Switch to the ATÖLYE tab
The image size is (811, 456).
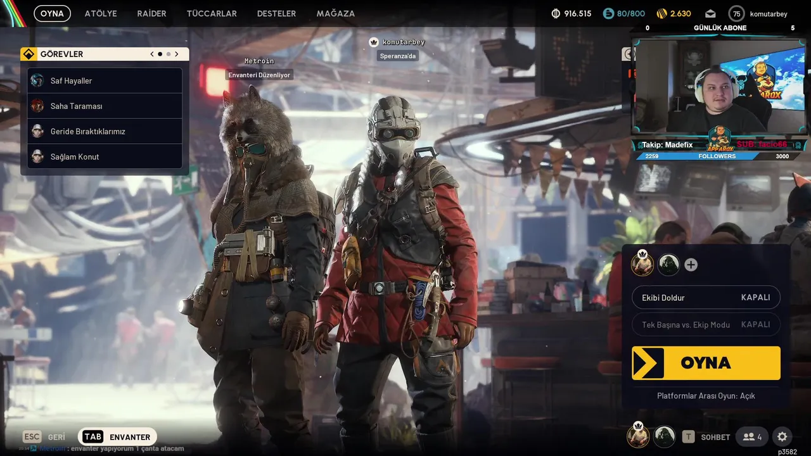pyautogui.click(x=101, y=13)
